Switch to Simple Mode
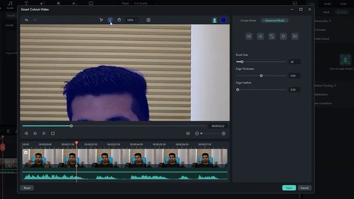 248,20
